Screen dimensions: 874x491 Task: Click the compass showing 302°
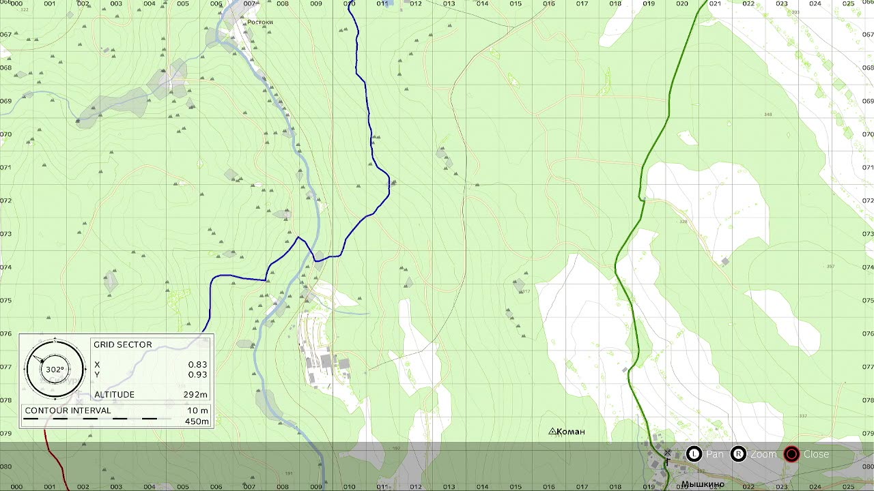tap(55, 369)
